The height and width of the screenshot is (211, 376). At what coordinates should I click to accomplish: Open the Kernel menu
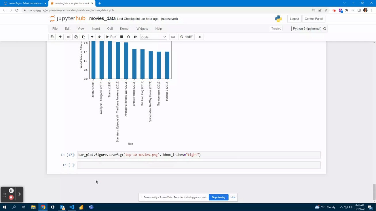pyautogui.click(x=125, y=29)
